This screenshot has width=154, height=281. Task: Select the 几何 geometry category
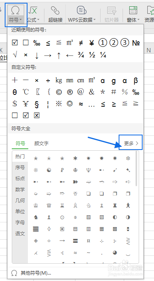click(20, 201)
